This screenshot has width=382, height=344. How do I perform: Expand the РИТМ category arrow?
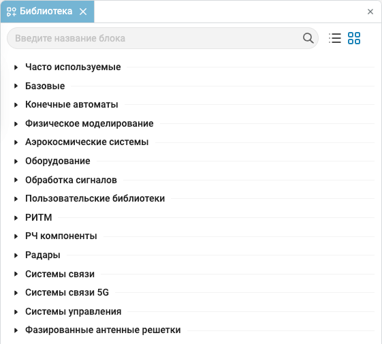pyautogui.click(x=16, y=218)
